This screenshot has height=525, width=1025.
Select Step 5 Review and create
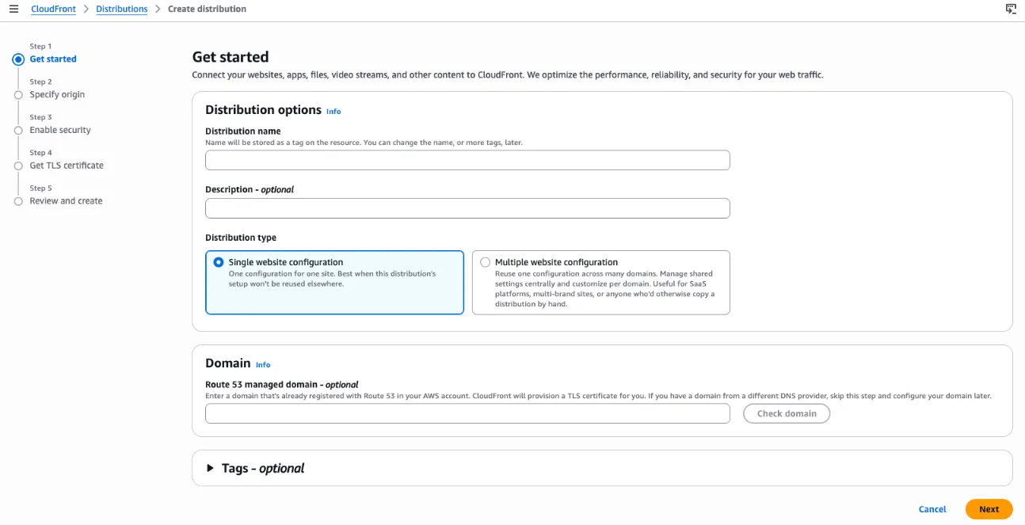tap(66, 201)
